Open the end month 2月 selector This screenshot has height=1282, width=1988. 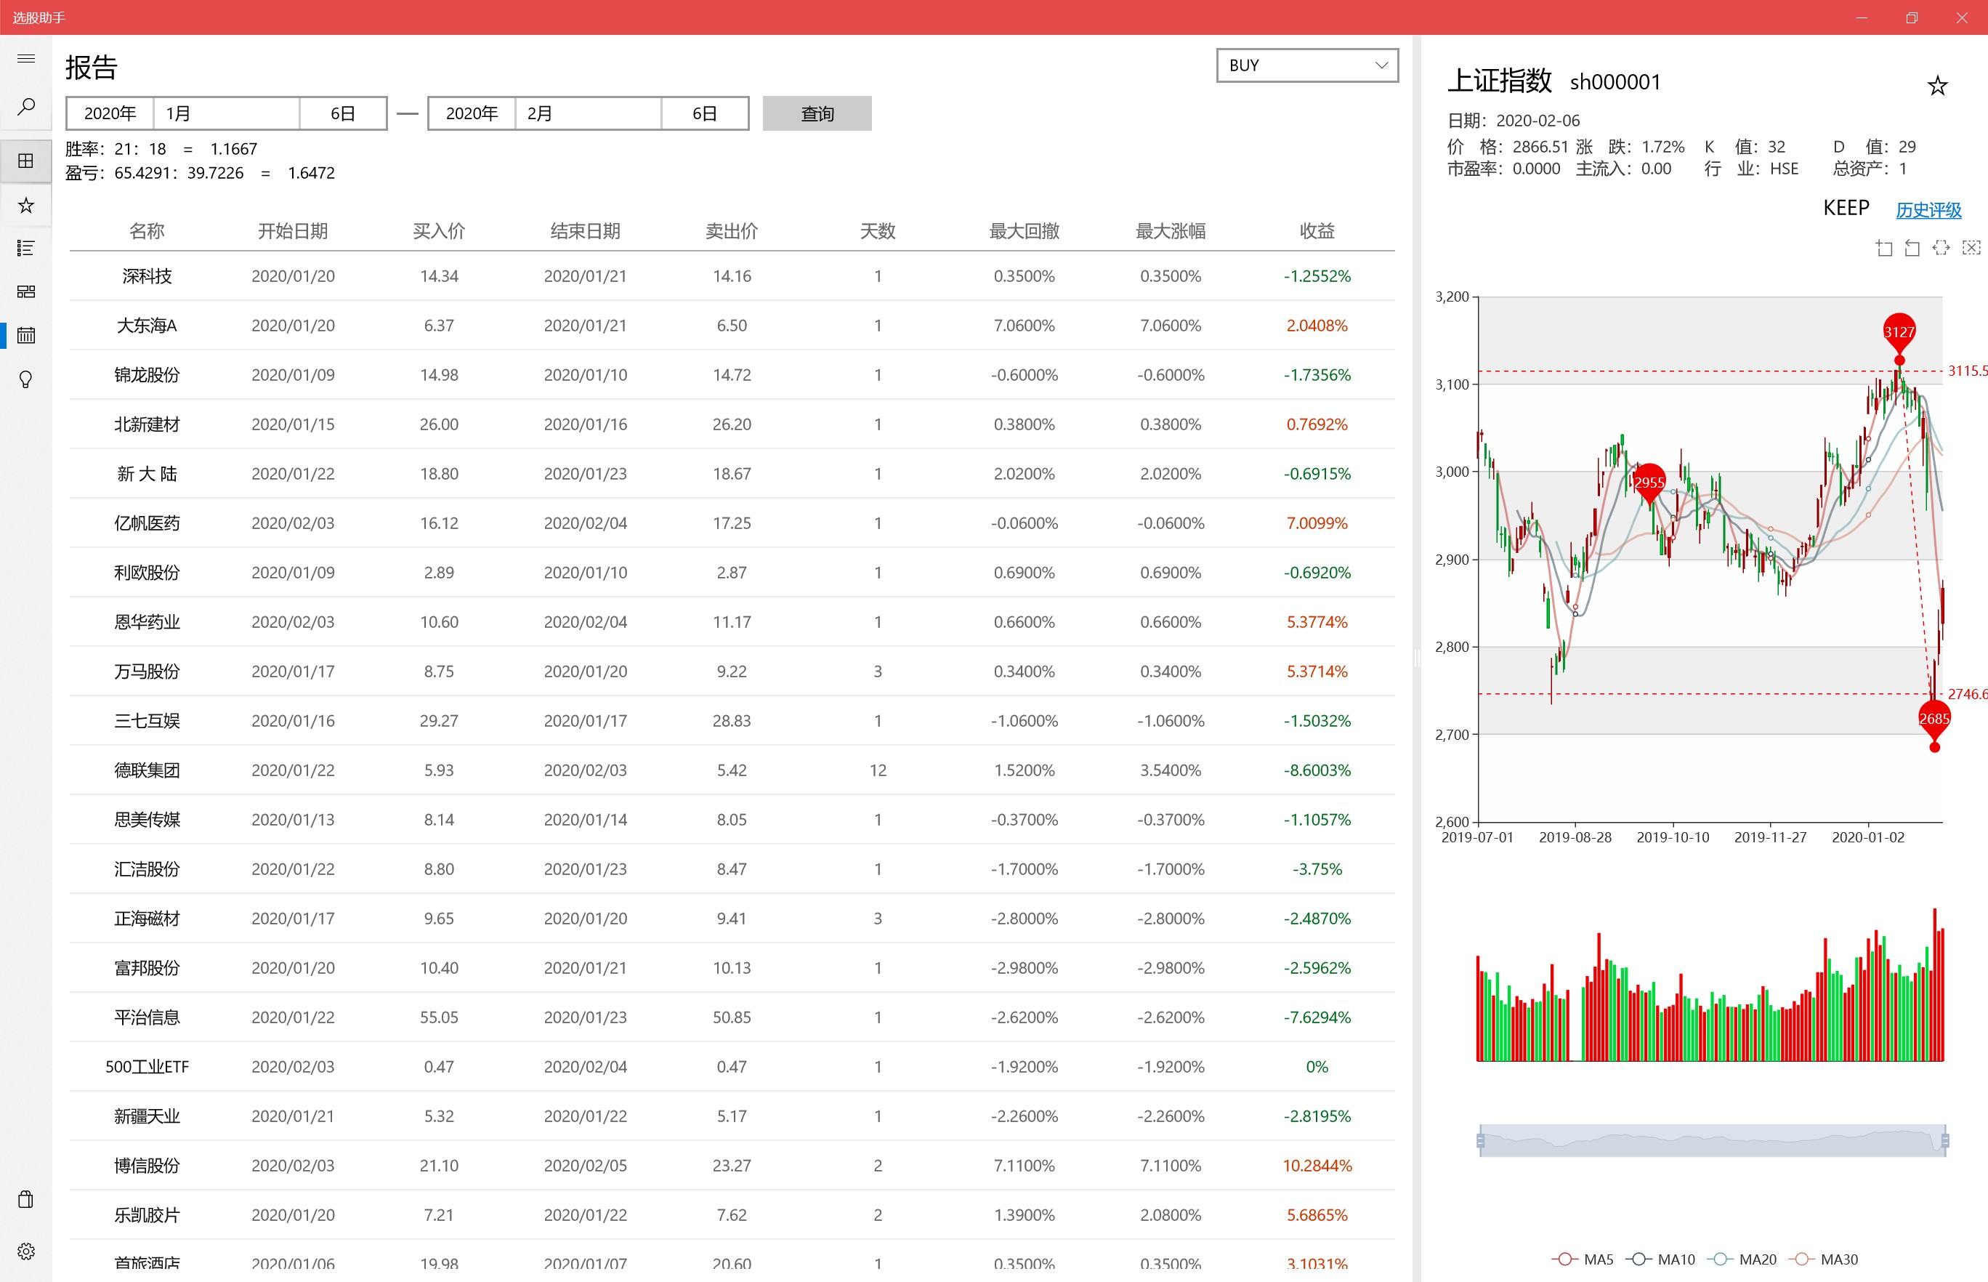[589, 113]
